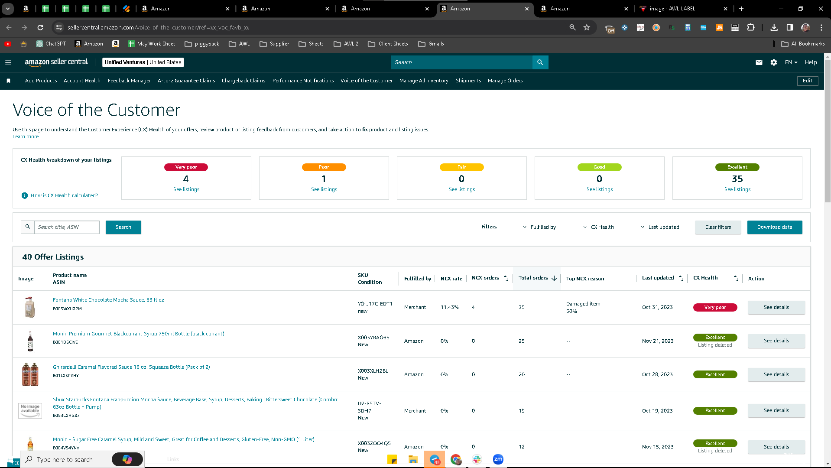This screenshot has height=468, width=831.
Task: Click the top search magnifier button
Action: (540, 62)
